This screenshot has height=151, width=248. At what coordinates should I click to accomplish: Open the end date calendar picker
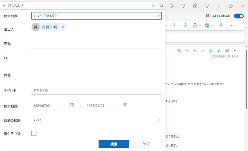click(x=125, y=105)
